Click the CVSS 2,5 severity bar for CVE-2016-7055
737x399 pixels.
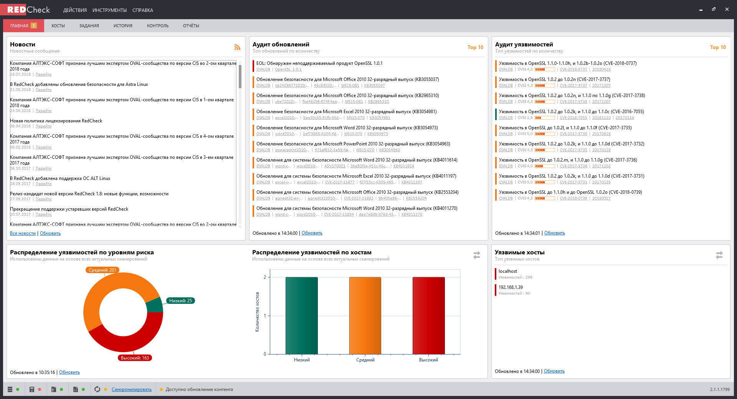(545, 118)
